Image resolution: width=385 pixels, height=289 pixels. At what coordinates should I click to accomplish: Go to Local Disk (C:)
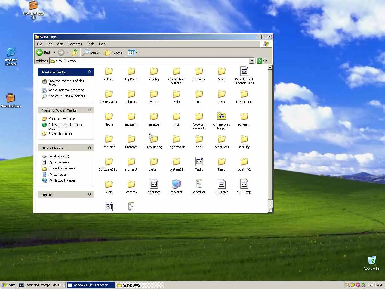(59, 156)
